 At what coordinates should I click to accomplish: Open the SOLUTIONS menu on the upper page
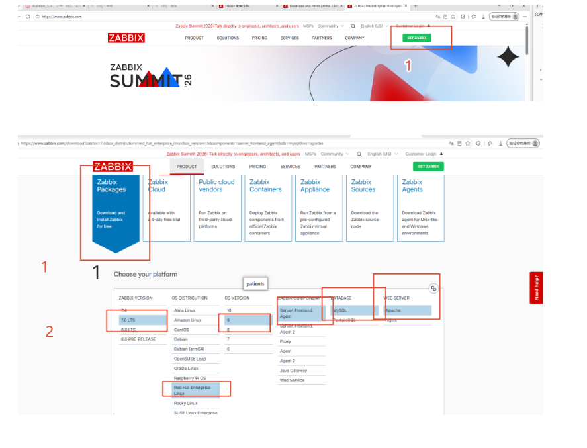pyautogui.click(x=228, y=38)
